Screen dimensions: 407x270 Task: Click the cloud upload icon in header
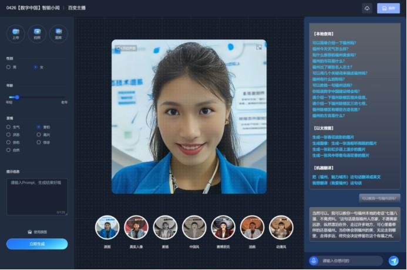click(366, 8)
